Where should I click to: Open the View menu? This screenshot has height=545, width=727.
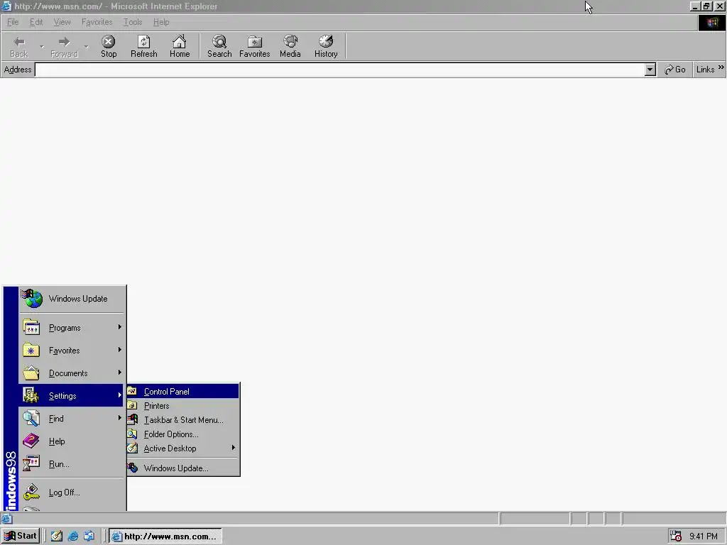(62, 22)
